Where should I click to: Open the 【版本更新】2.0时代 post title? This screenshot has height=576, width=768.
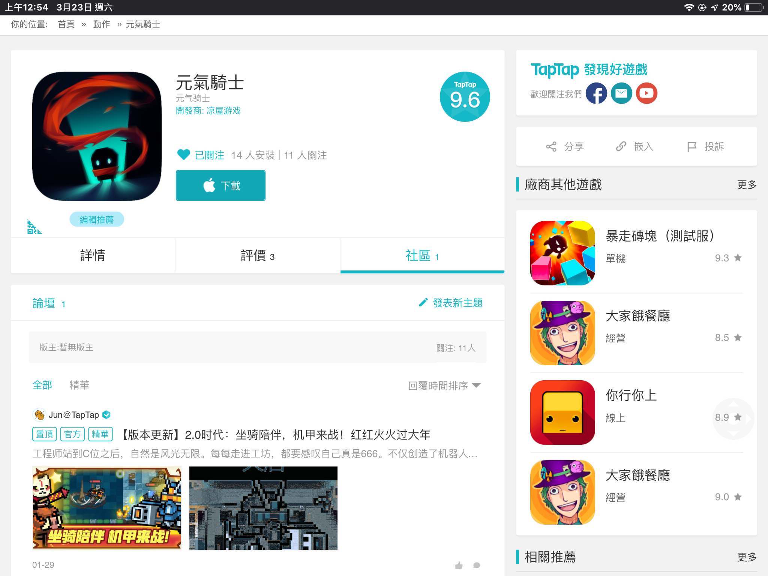pyautogui.click(x=274, y=435)
